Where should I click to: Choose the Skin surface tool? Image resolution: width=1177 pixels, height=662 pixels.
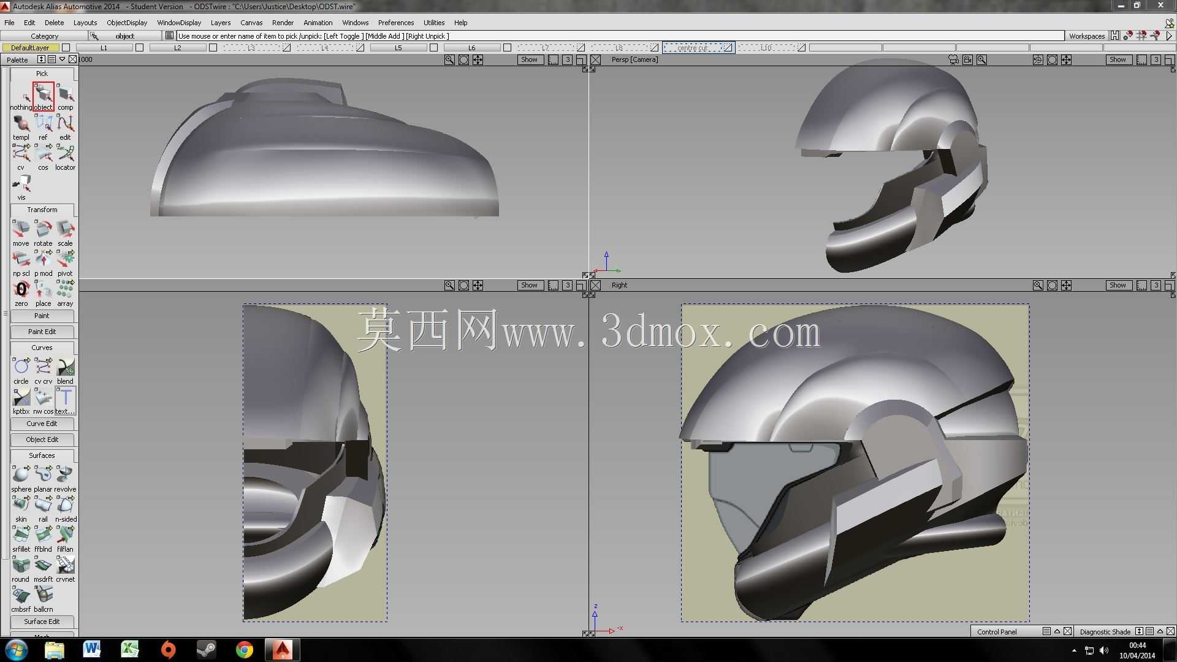(x=21, y=509)
